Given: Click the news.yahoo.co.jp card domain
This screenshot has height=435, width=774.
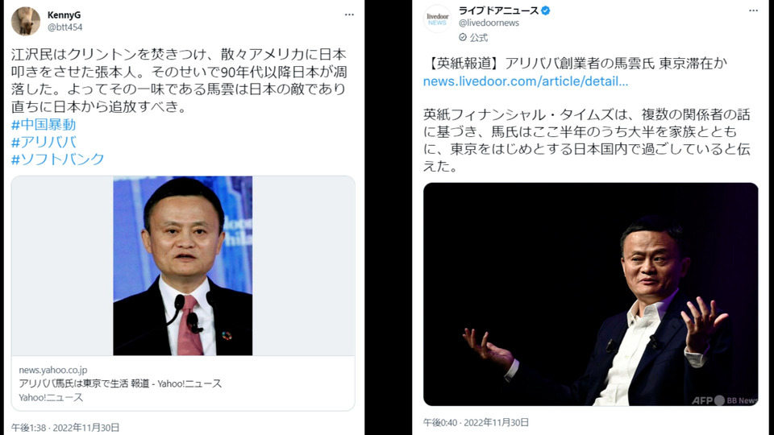Looking at the screenshot, I should pyautogui.click(x=53, y=370).
